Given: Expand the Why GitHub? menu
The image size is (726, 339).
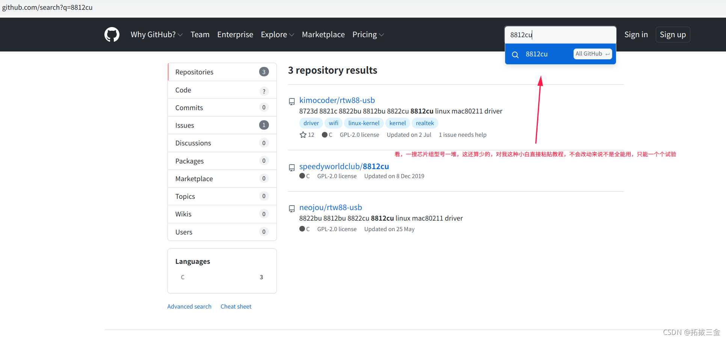Looking at the screenshot, I should [x=157, y=35].
